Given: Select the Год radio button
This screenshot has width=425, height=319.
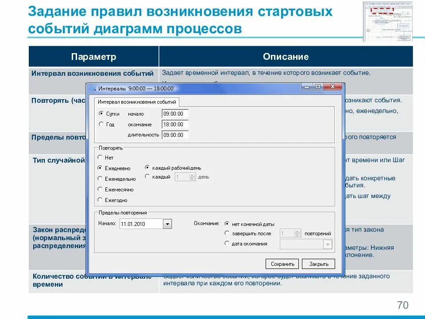Looking at the screenshot, I should 101,124.
